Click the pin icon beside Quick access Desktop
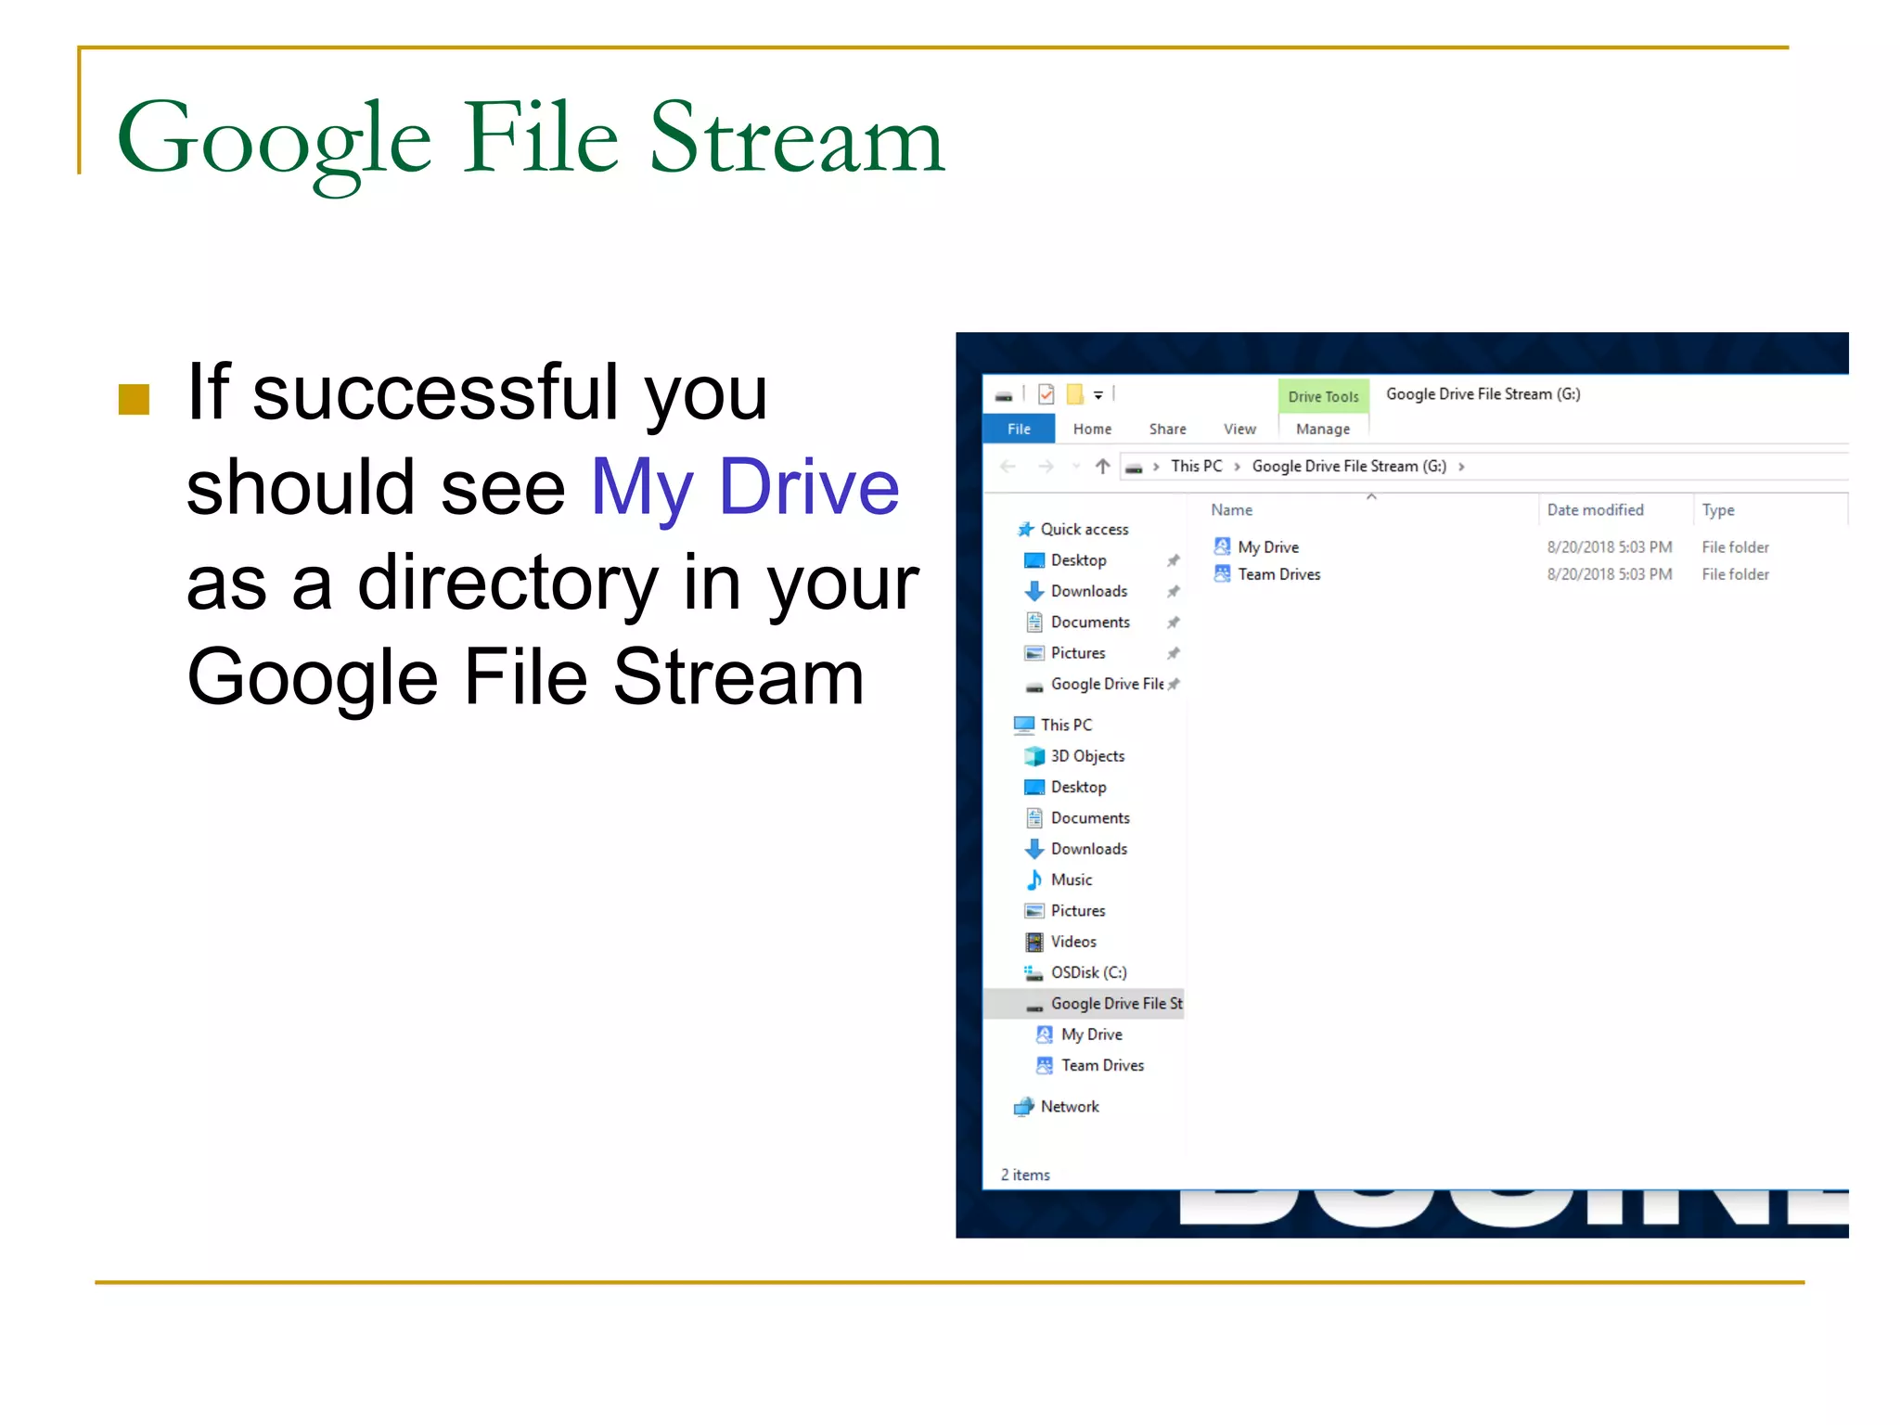Image resolution: width=1900 pixels, height=1425 pixels. (1173, 560)
